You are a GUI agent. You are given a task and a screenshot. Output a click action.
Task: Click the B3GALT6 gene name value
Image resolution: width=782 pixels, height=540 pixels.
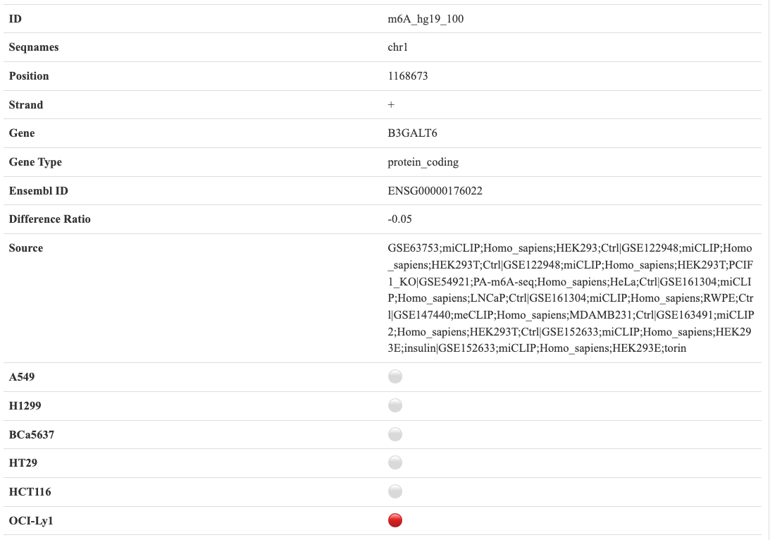coord(408,133)
